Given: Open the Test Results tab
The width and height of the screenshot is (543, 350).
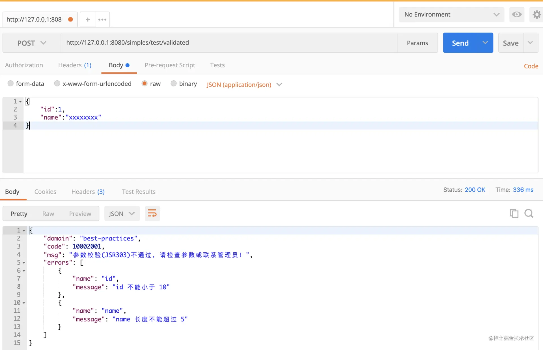Looking at the screenshot, I should tap(139, 192).
